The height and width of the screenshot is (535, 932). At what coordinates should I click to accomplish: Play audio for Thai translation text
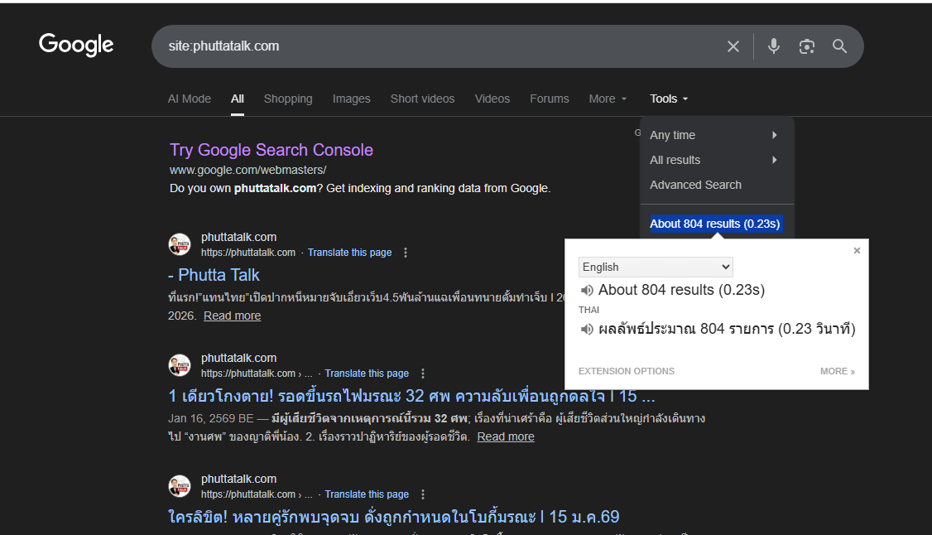pos(587,329)
